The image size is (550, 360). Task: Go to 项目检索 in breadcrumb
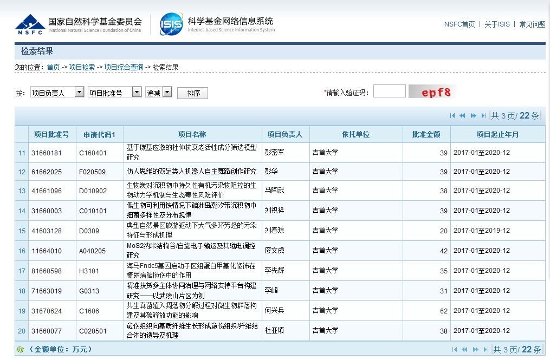(82, 67)
